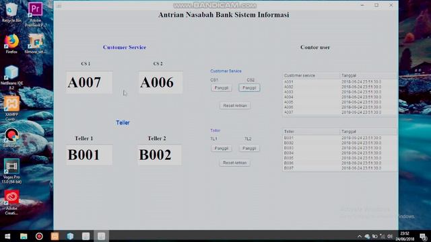Click the CS 1 queue number A007
The image size is (431, 242).
tap(89, 83)
